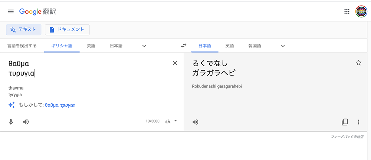This screenshot has width=371, height=160.
Task: Switch to ドキュメント translation mode
Action: click(67, 30)
